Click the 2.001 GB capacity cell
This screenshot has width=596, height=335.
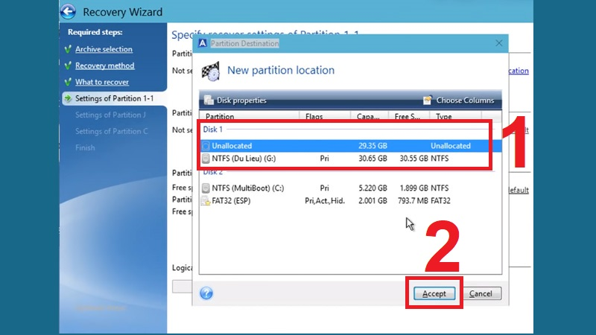372,200
